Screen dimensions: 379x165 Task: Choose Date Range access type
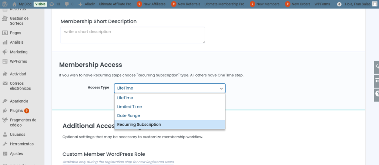tap(170, 116)
